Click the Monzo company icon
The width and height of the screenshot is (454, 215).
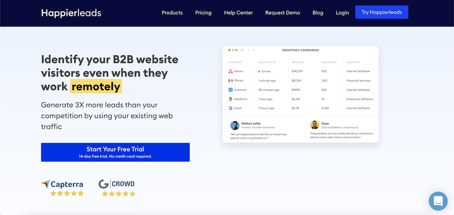point(231,80)
